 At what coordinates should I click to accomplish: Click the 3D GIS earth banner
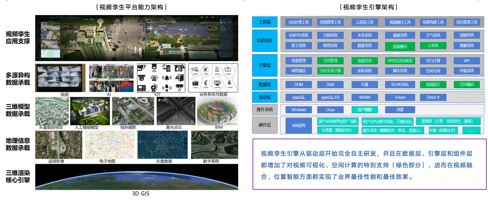tap(137, 177)
